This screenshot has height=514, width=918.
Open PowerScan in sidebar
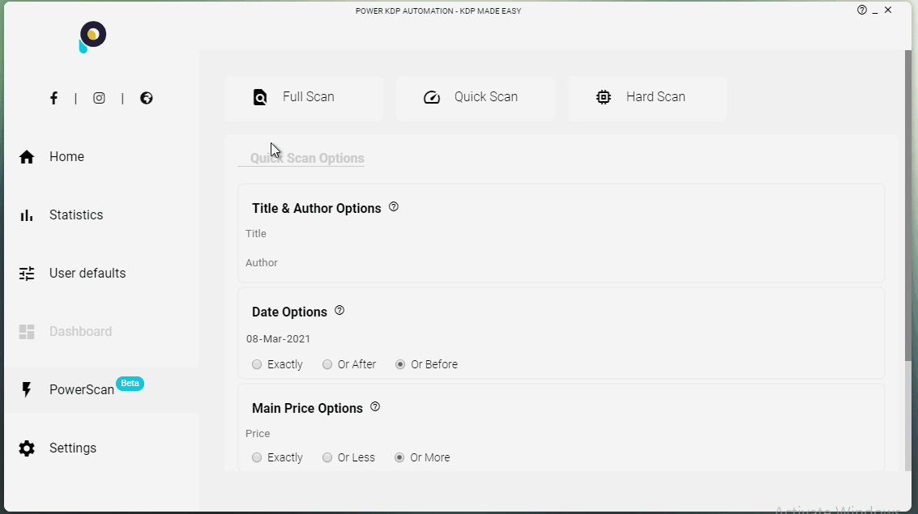101,389
